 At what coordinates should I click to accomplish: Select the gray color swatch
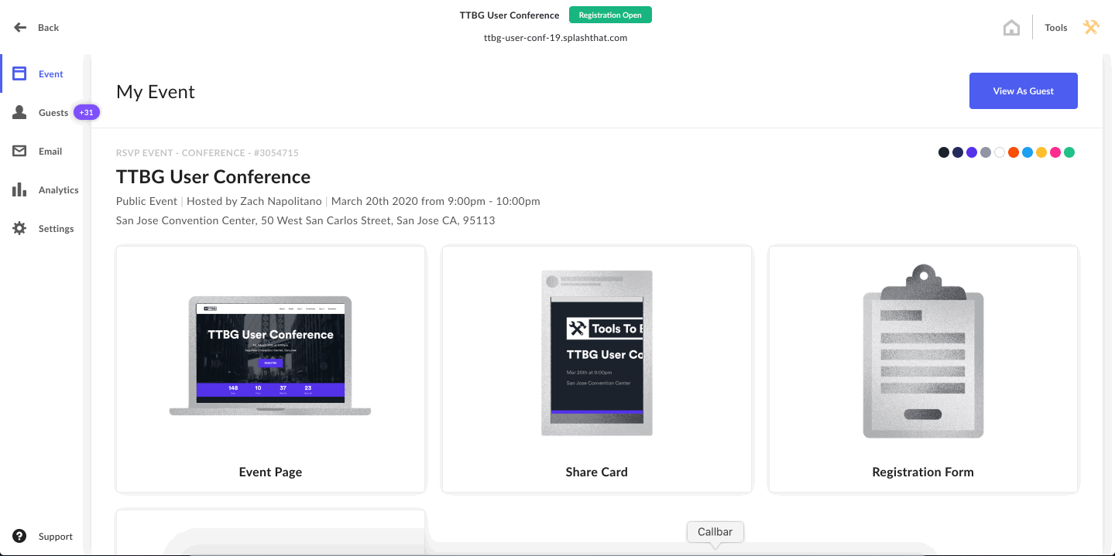tap(986, 152)
